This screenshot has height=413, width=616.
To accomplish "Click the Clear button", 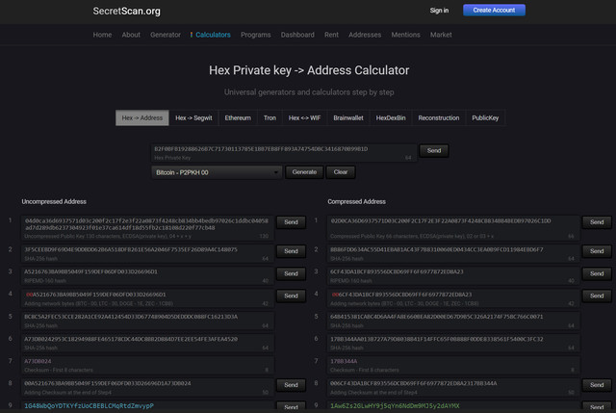I will coord(341,172).
